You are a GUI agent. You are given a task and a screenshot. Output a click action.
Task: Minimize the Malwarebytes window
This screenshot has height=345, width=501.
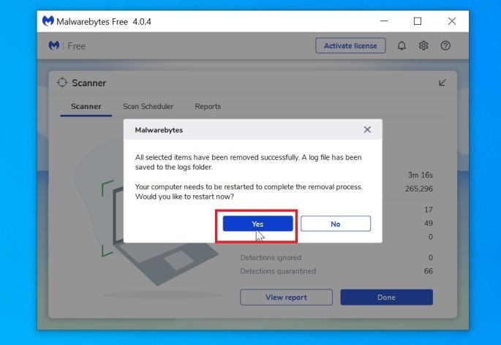pos(384,21)
